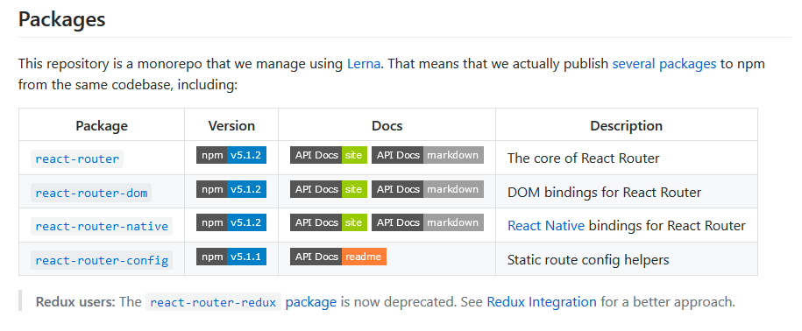Click npm v5.1.1 badge for react-router-config
This screenshot has width=802, height=331.
pyautogui.click(x=231, y=257)
